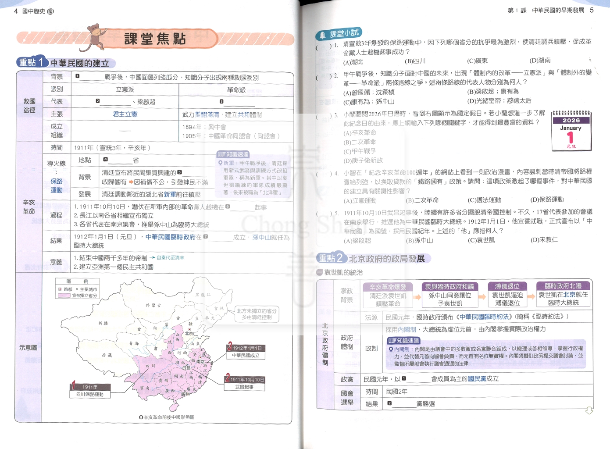Click the answer bracket for question 1
This screenshot has width=610, height=449.
point(324,46)
